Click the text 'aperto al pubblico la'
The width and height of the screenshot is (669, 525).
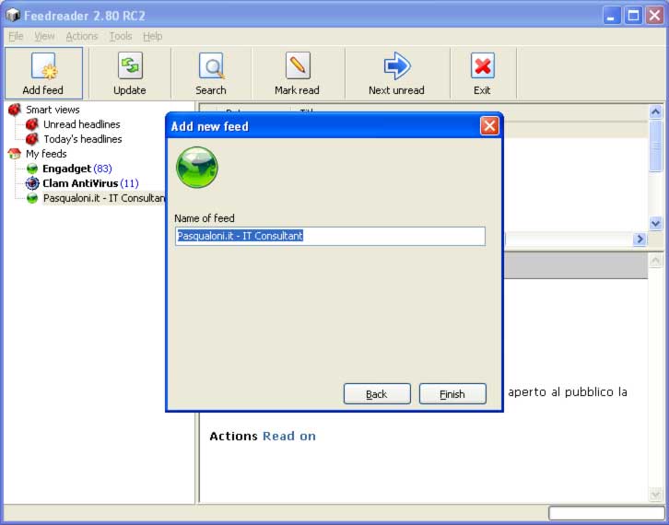click(568, 392)
